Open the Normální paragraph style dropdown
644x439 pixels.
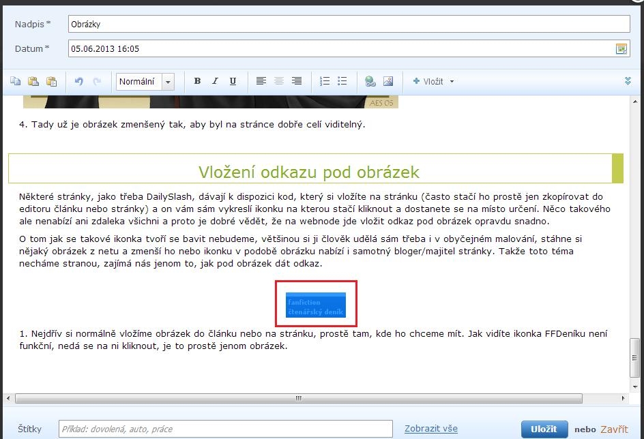coord(145,82)
